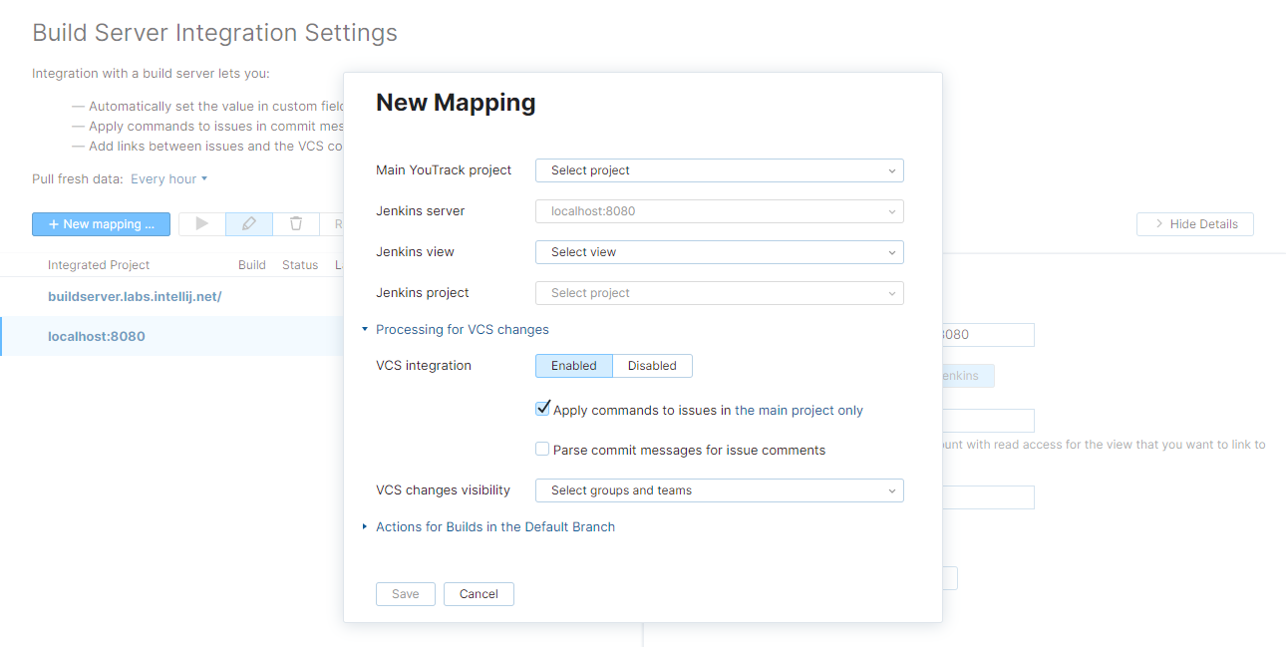Viewport: 1286px width, 647px height.
Task: Check Parse commit messages for issue comments
Action: coord(542,450)
